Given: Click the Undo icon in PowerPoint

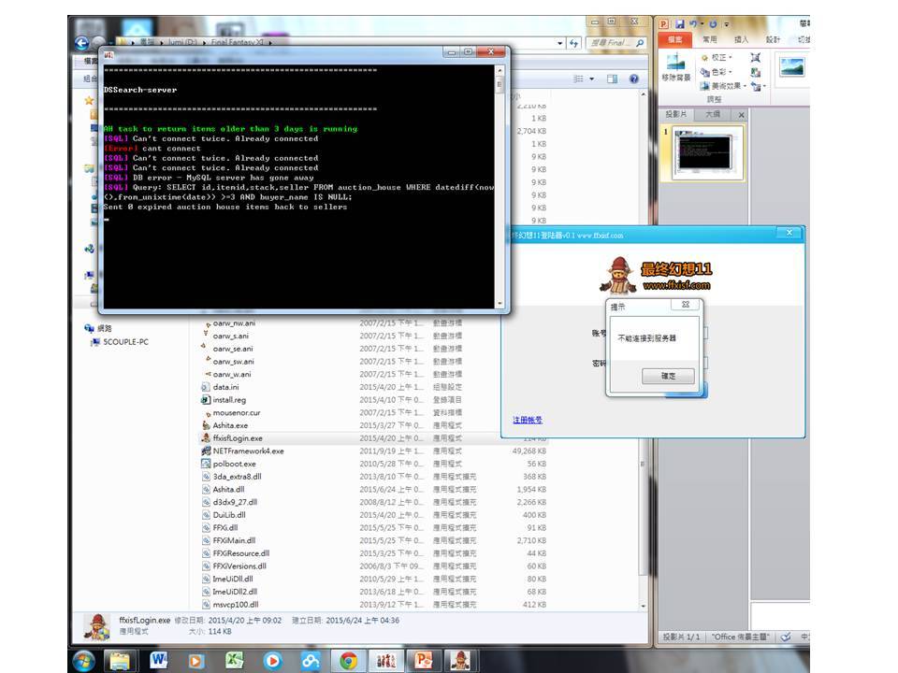Looking at the screenshot, I should (x=693, y=24).
